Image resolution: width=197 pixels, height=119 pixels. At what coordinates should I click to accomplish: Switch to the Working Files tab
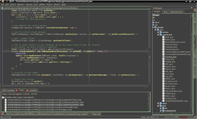pos(177,12)
